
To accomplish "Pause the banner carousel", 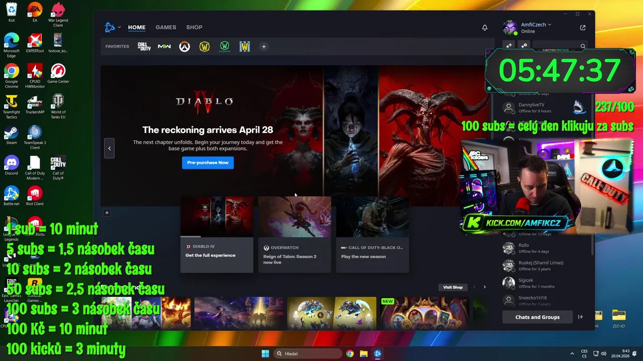I will coord(106,213).
